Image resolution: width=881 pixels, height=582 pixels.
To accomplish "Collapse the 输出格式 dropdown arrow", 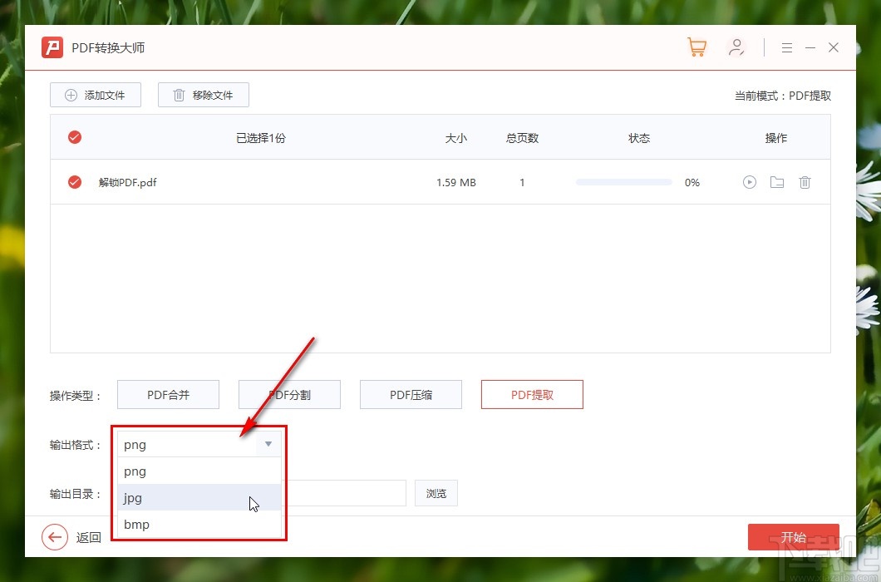I will [268, 444].
